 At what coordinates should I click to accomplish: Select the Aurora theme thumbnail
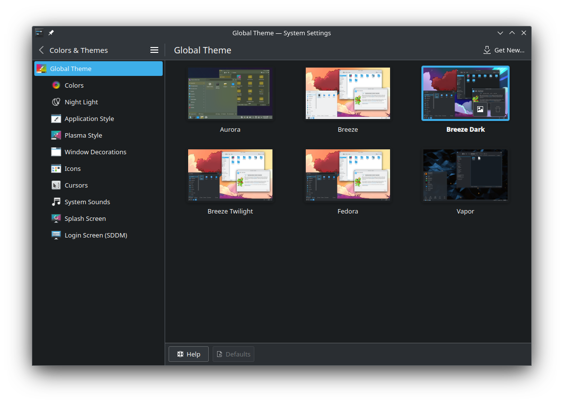230,94
